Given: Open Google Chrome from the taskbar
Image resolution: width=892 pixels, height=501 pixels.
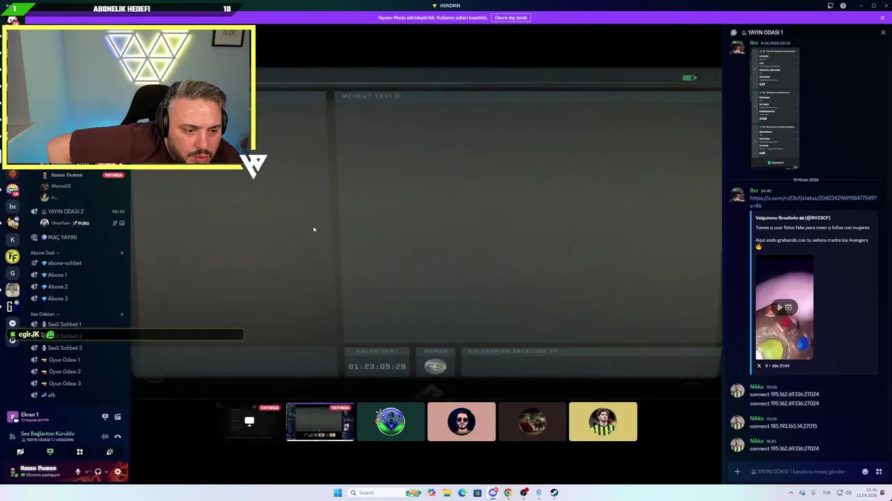Looking at the screenshot, I should [x=508, y=493].
